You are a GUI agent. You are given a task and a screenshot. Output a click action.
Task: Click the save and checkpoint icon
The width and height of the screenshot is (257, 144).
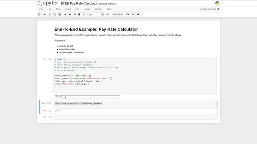point(39,14)
